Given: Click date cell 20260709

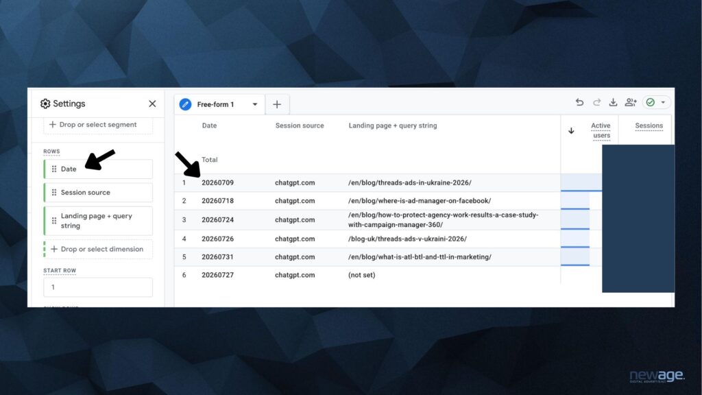Looking at the screenshot, I should pos(217,182).
